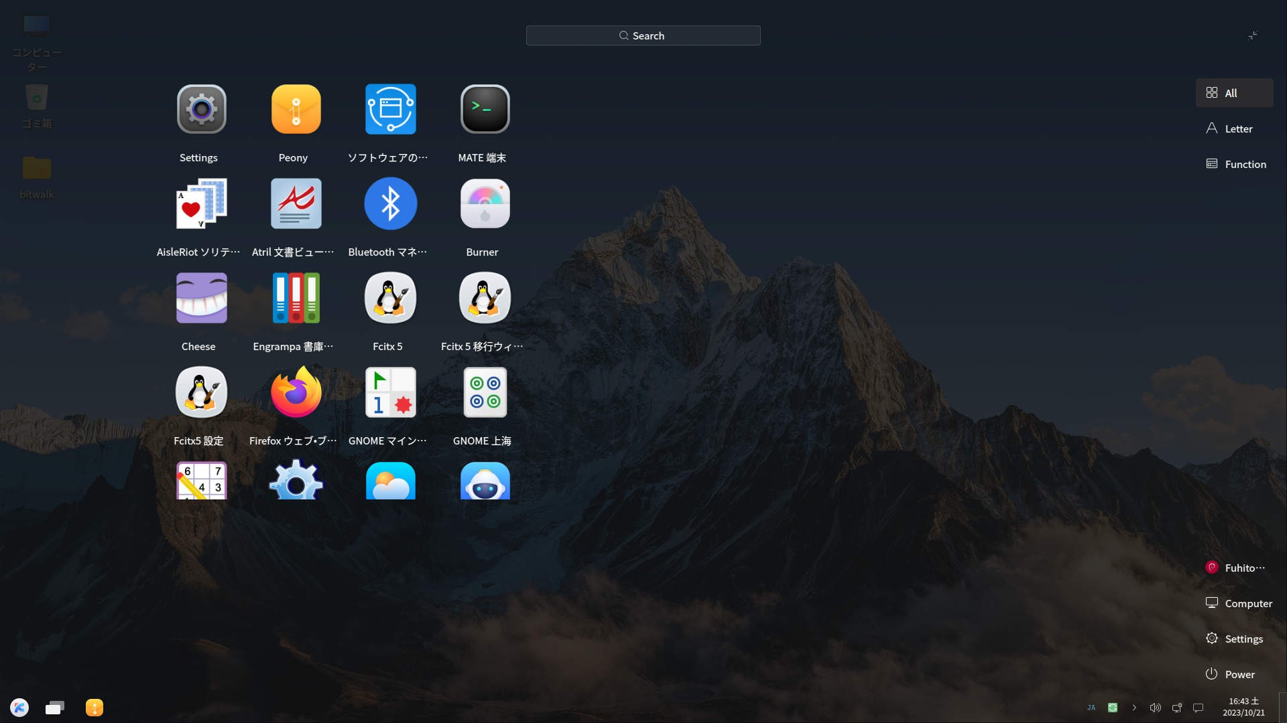Open the Burner disc app

tap(485, 204)
